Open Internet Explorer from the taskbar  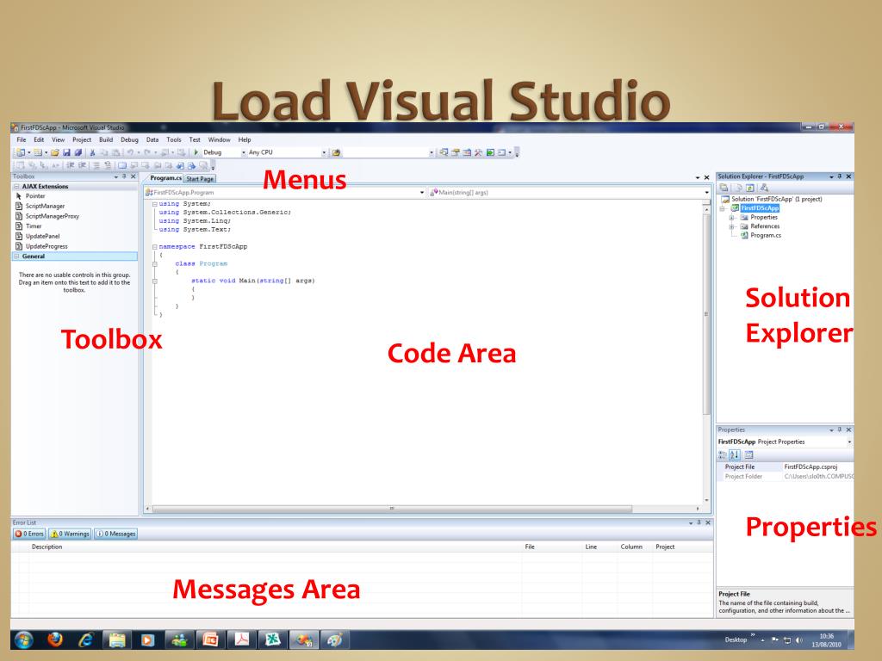point(86,639)
